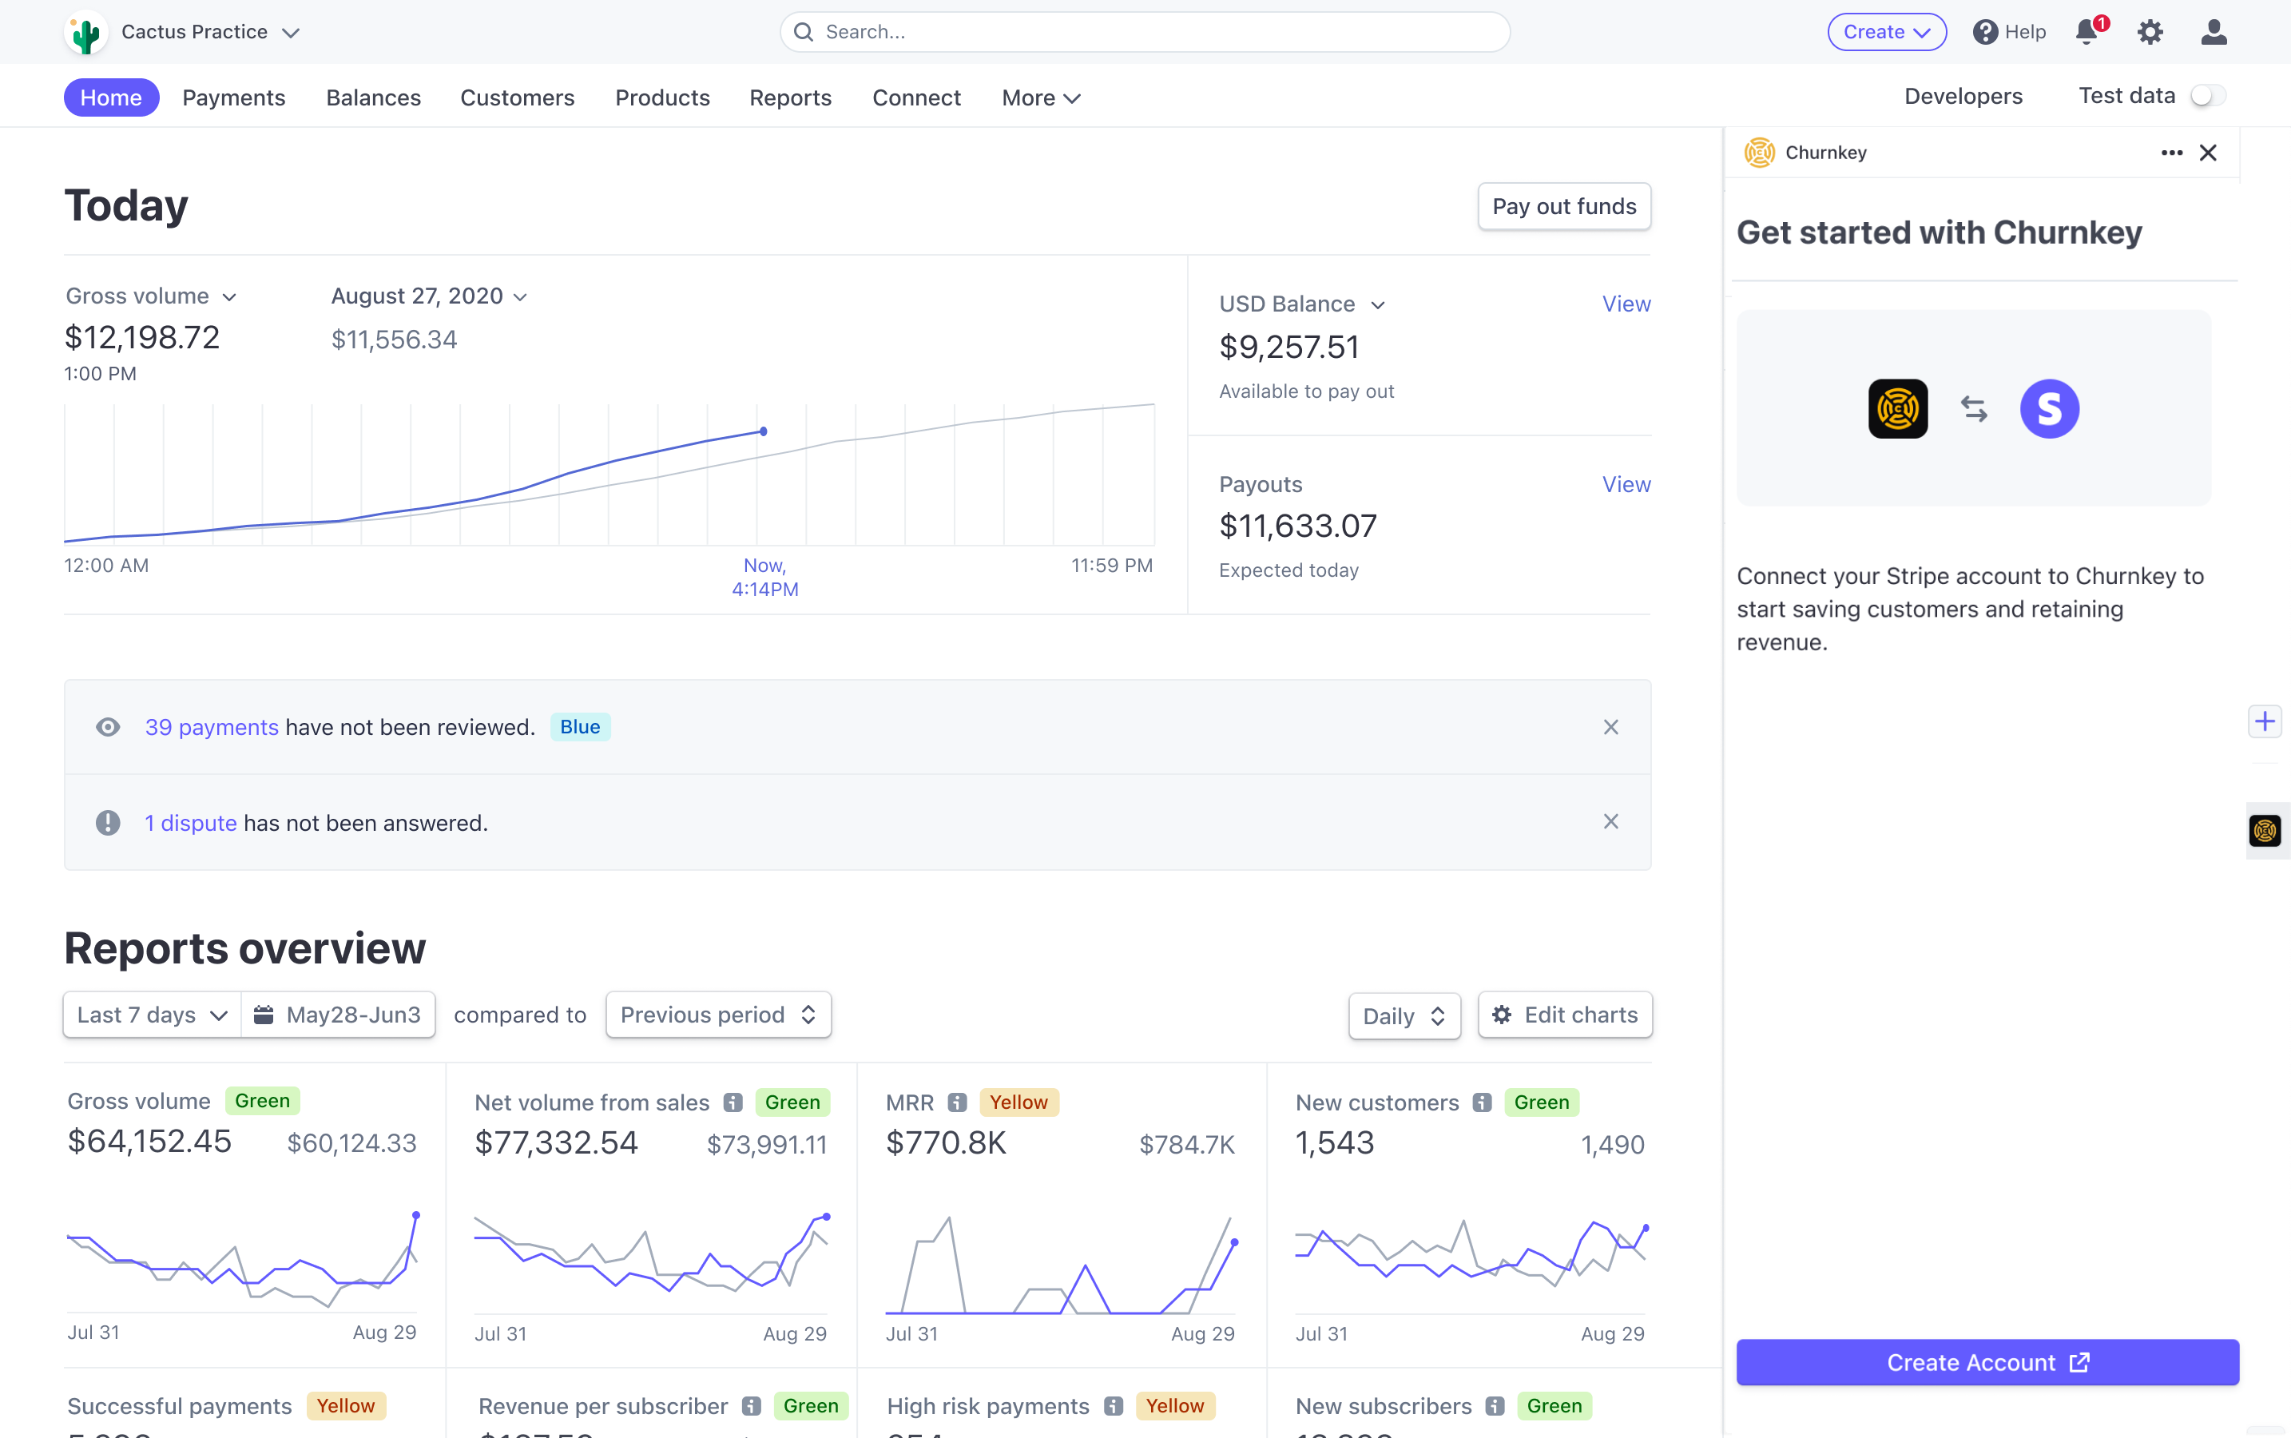Image resolution: width=2291 pixels, height=1438 pixels.
Task: Dismiss the 39 payments notification
Action: [1610, 727]
